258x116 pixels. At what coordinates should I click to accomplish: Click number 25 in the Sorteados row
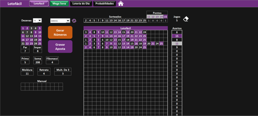coord(144,21)
